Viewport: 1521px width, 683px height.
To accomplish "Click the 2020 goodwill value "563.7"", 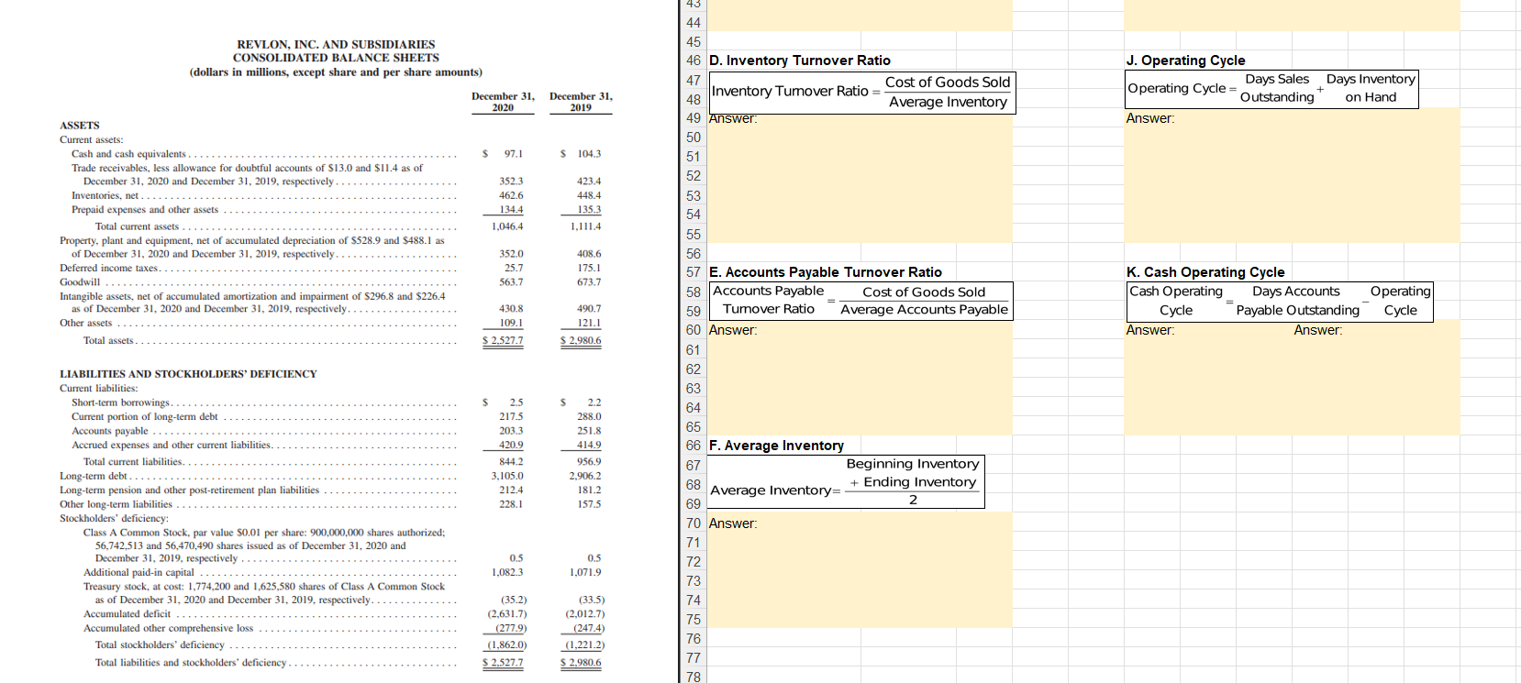I will coord(511,282).
